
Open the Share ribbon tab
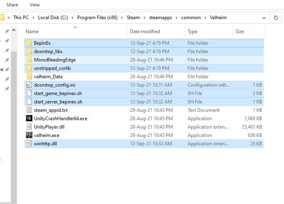[x=12, y=5]
